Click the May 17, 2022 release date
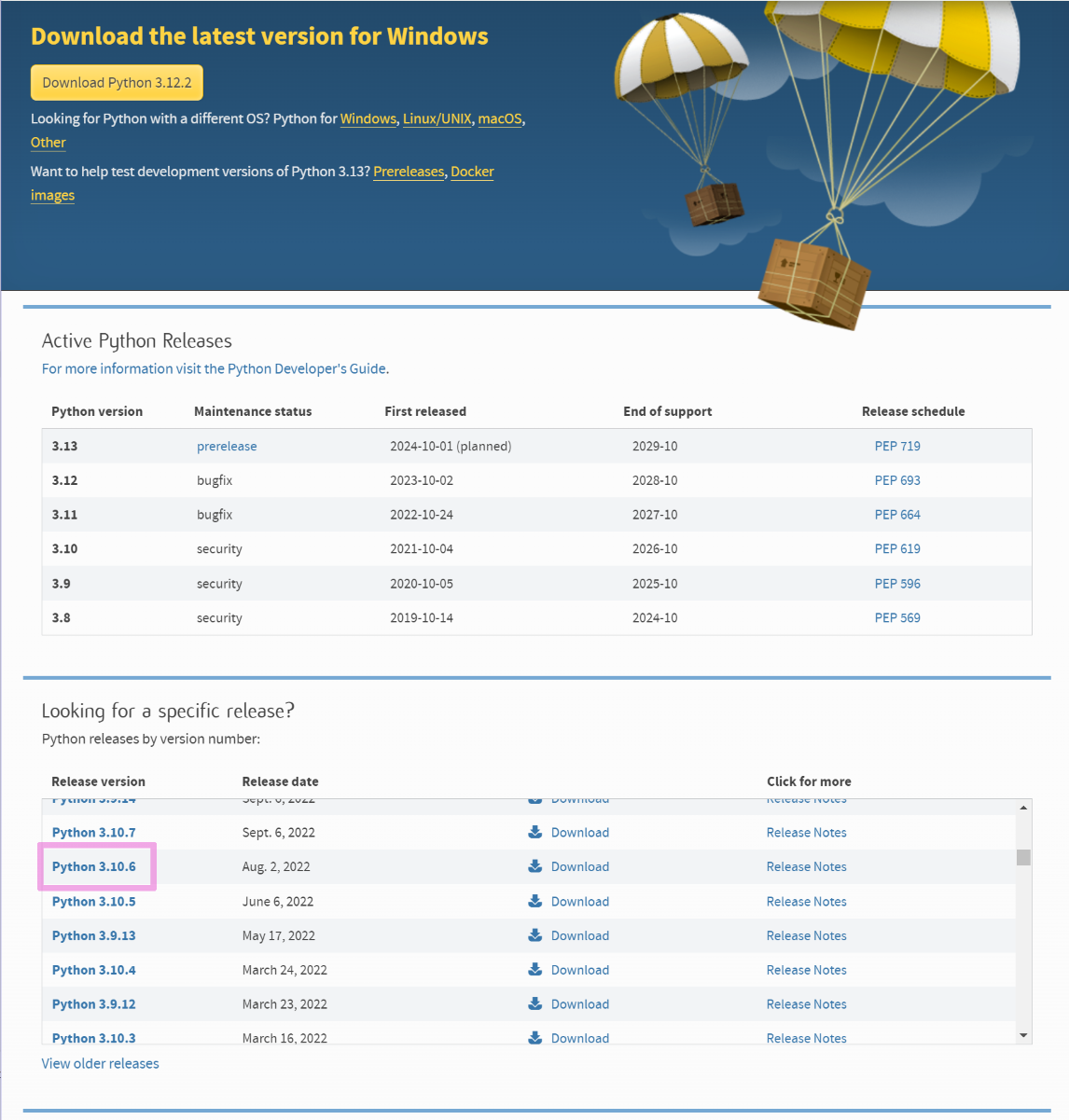Screen dimensions: 1069x1120 (x=279, y=935)
